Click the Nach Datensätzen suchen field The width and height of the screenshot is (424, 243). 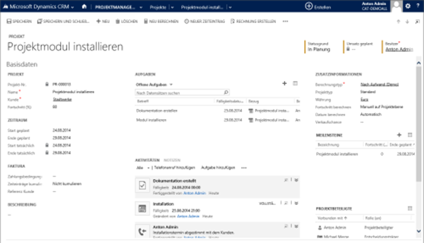[x=179, y=93]
